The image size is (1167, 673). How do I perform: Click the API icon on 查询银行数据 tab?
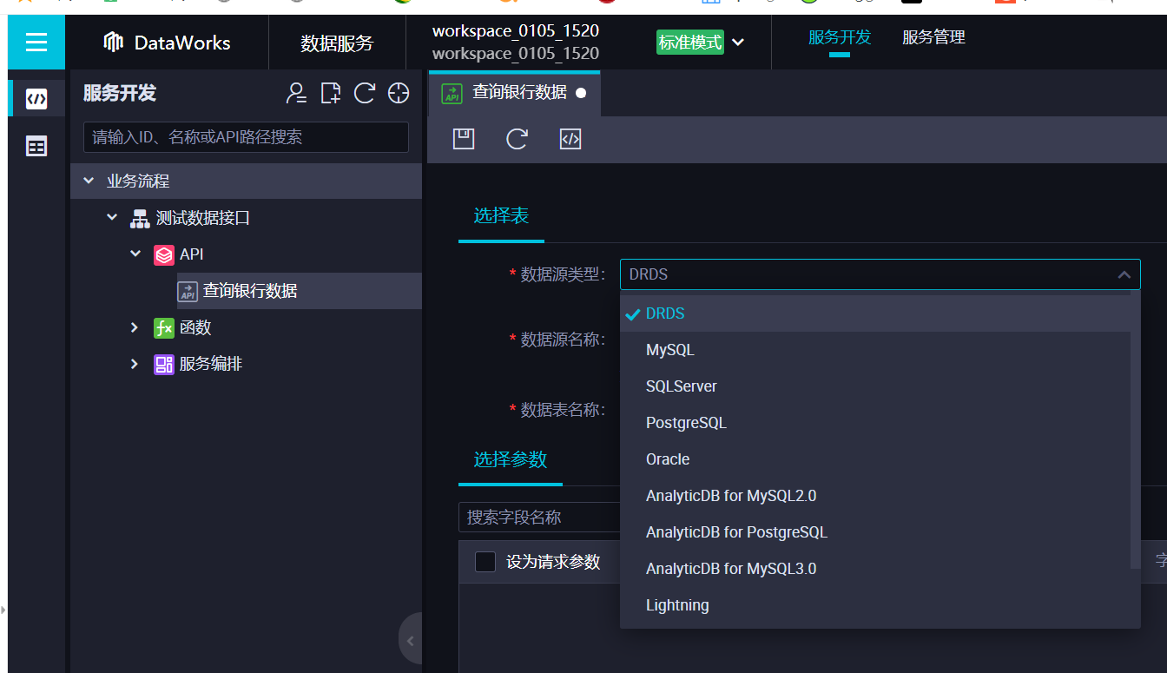tap(452, 93)
